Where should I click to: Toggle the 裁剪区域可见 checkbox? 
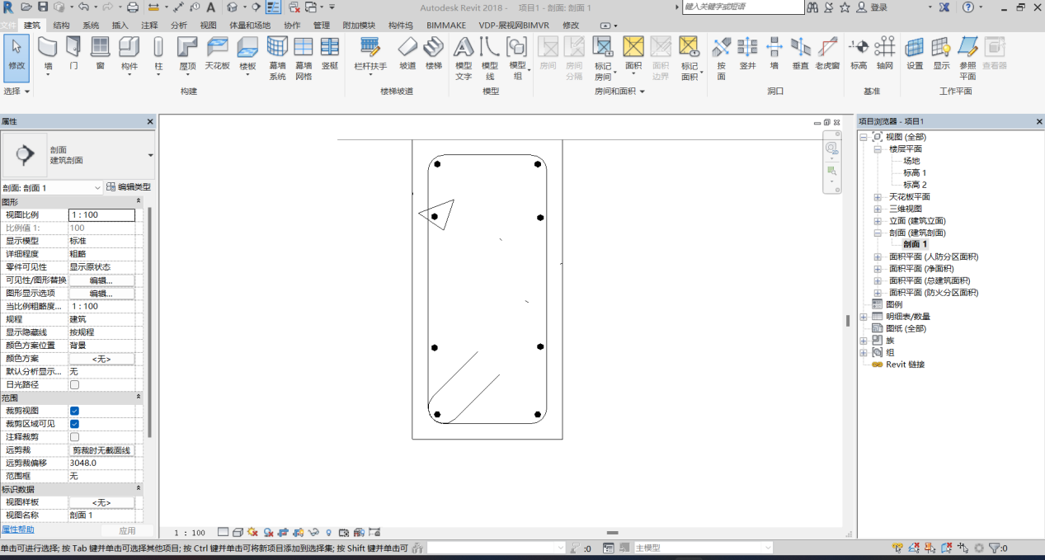75,424
